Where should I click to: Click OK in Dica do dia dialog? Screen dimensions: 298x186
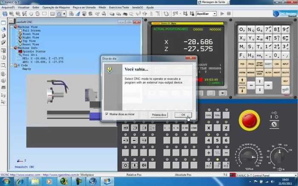[183, 115]
